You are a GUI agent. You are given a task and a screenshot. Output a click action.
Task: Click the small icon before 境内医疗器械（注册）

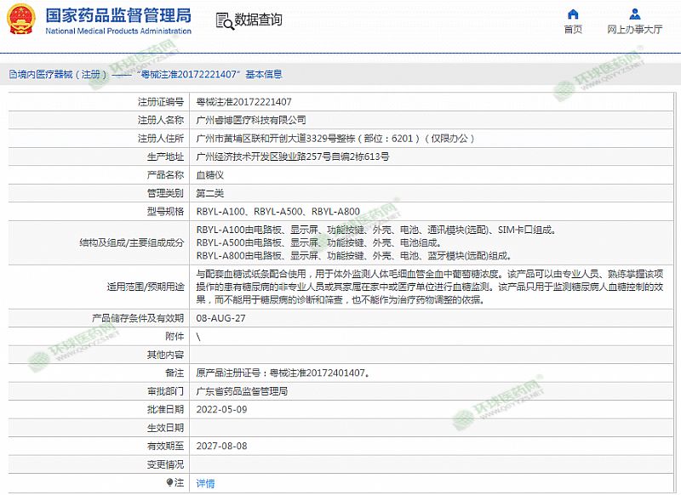point(11,75)
